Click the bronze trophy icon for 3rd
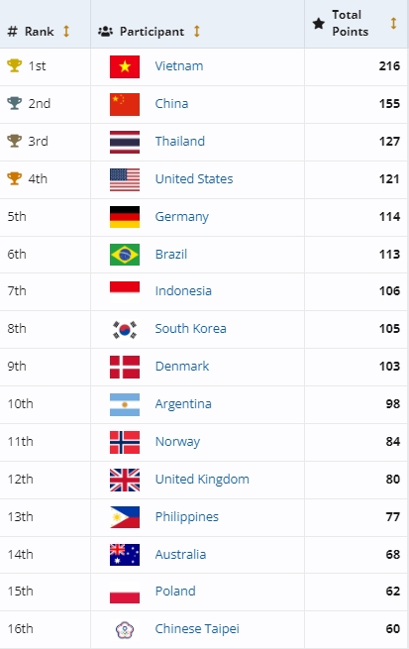 click(15, 141)
